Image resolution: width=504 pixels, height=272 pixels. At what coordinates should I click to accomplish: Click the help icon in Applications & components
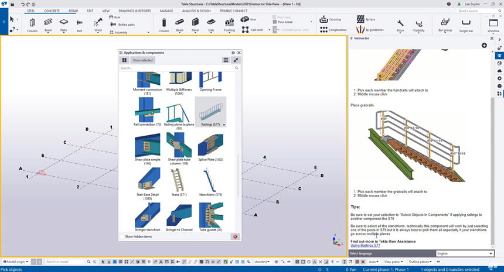pyautogui.click(x=233, y=53)
